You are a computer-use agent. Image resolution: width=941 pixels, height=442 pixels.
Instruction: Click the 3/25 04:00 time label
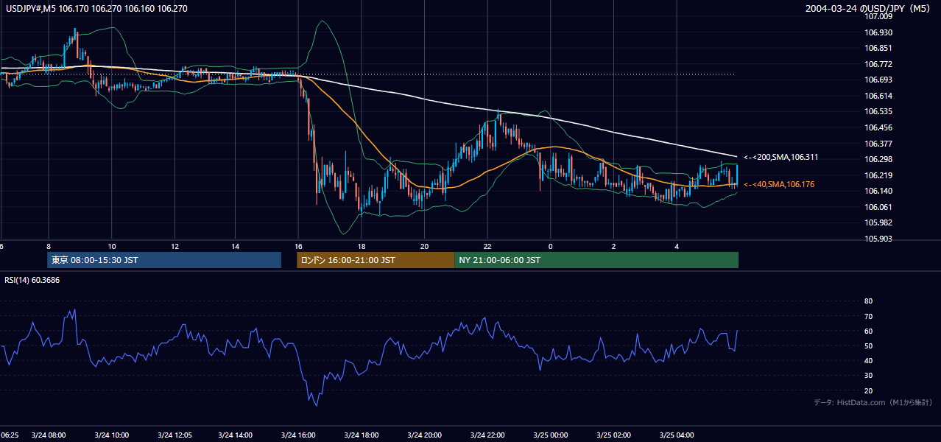pyautogui.click(x=677, y=435)
